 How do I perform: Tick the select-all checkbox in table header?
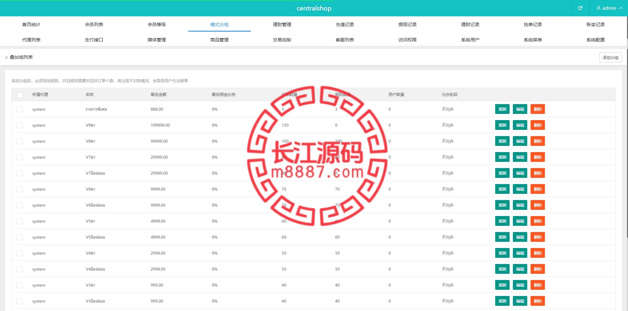point(20,95)
